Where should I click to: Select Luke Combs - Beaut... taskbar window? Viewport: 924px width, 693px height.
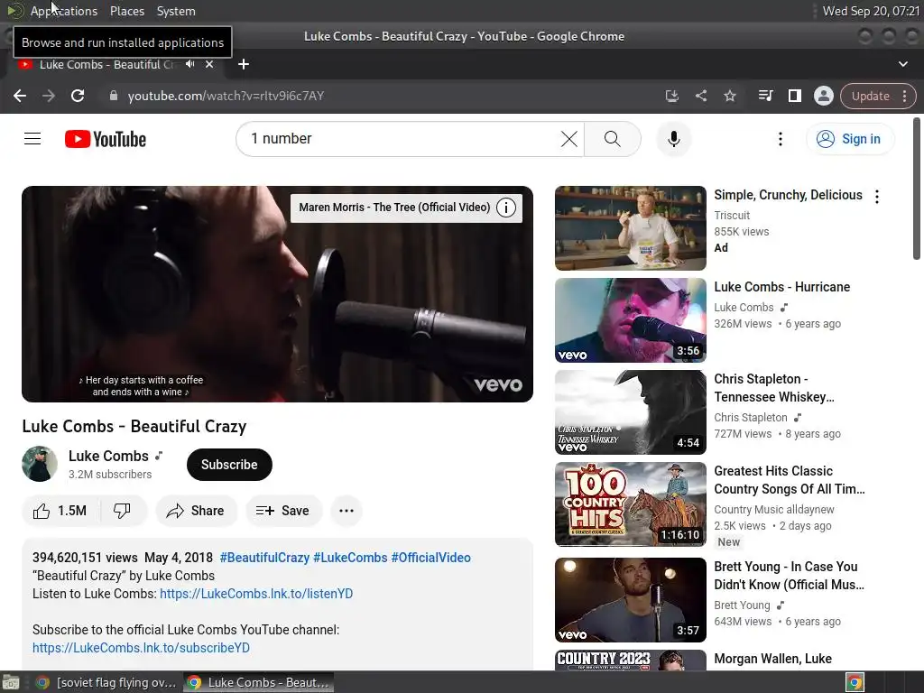[x=258, y=682]
